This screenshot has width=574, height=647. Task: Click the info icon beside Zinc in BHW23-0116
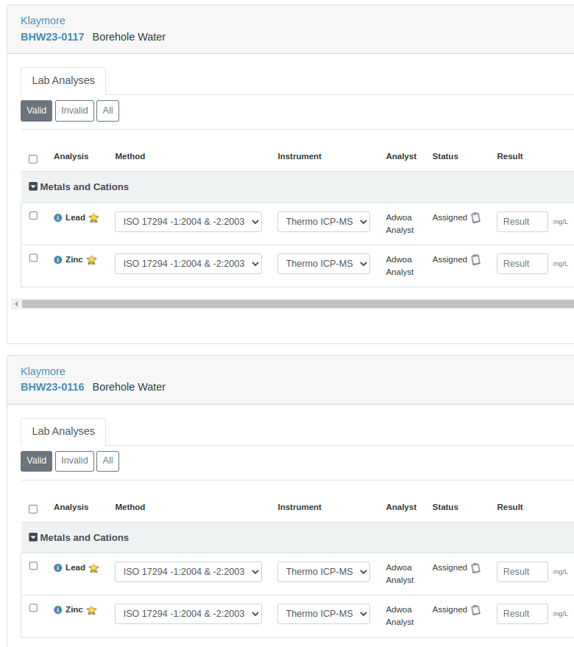58,610
